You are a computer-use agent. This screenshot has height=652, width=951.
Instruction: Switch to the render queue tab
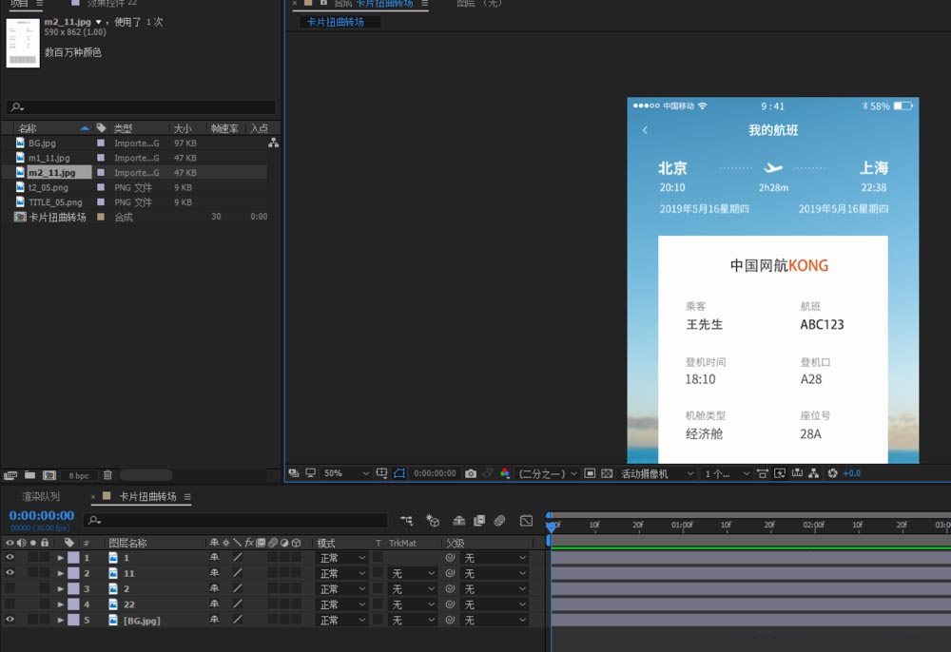[x=41, y=497]
